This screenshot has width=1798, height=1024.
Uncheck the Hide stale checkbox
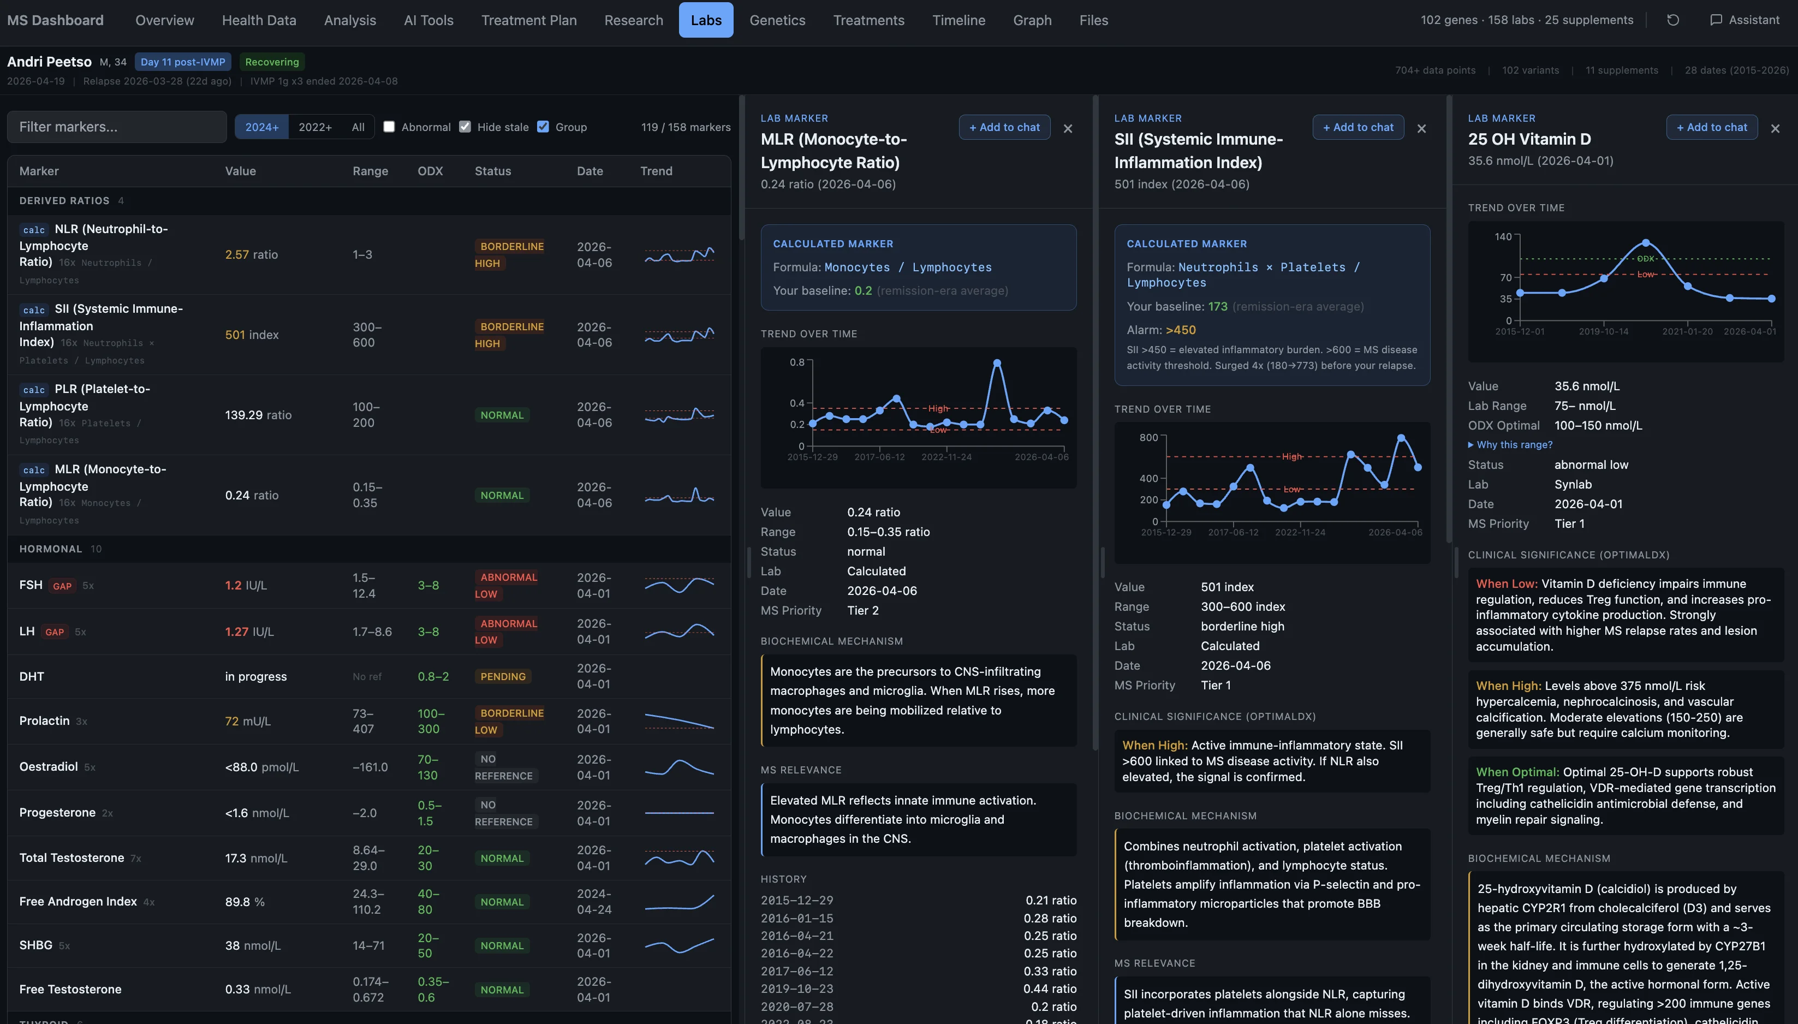(x=465, y=127)
